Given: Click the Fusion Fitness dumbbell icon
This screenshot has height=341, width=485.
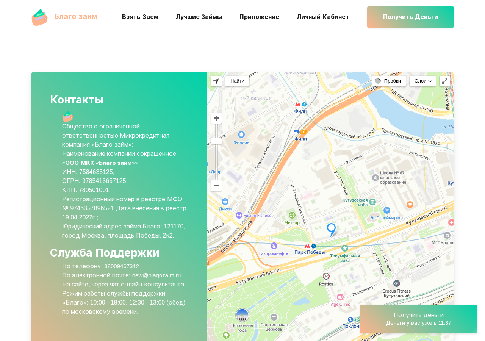Looking at the screenshot, I should [239, 215].
